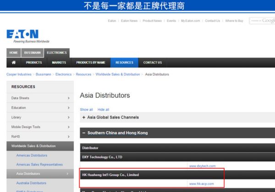Viewport: 275px width, 192px height.
Task: Open Eaton News link
Action: point(129,21)
